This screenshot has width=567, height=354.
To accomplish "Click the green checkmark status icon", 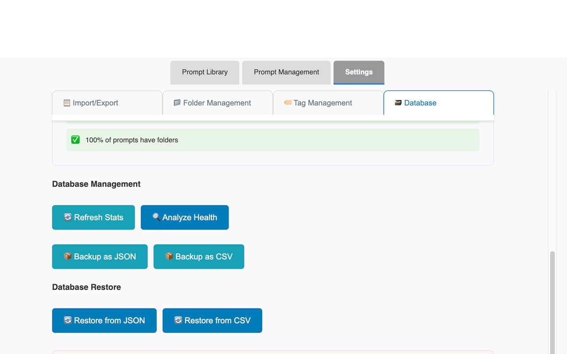I will (x=76, y=140).
